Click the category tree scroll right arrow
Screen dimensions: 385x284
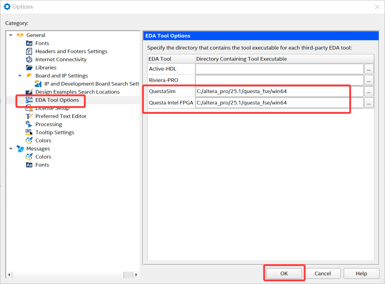click(x=136, y=275)
